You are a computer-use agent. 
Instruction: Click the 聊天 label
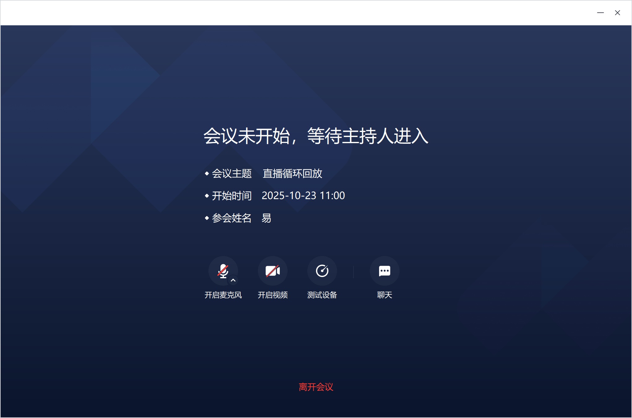coord(384,295)
